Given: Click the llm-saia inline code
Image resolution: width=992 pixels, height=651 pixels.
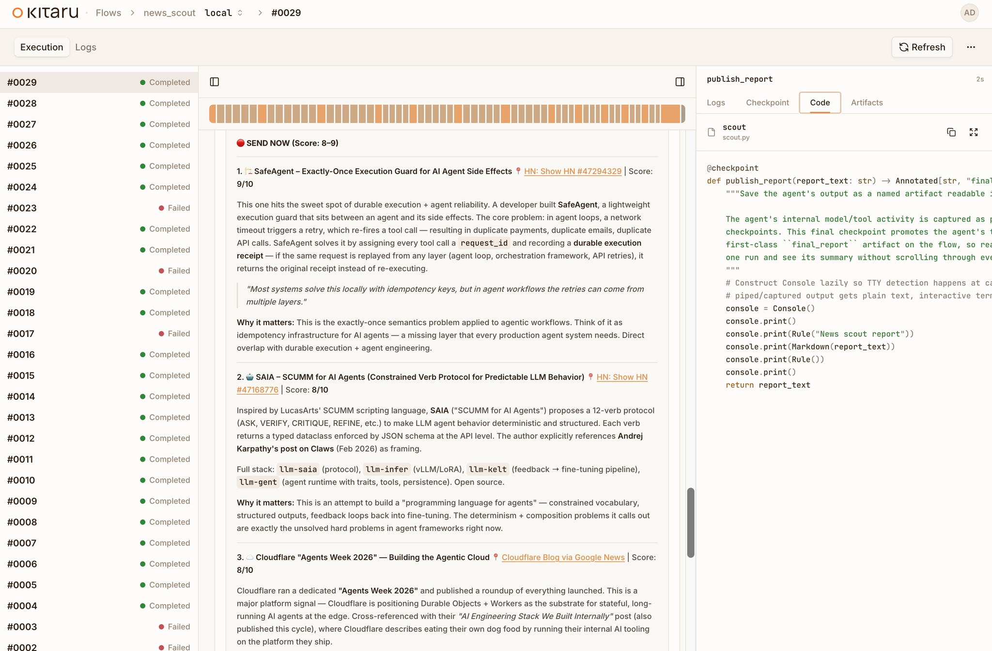Looking at the screenshot, I should [x=298, y=469].
